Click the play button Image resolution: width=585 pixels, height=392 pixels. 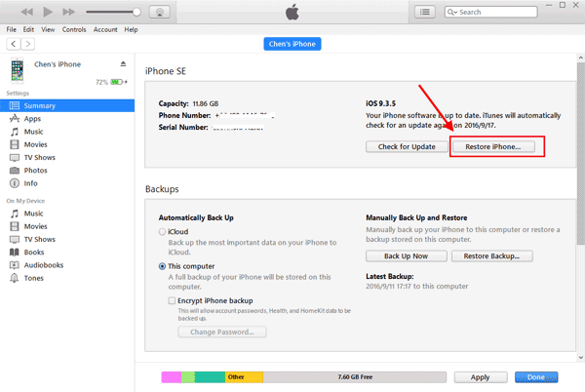click(x=48, y=12)
